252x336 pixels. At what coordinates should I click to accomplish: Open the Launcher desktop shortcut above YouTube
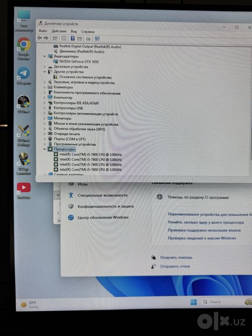[x=24, y=164]
